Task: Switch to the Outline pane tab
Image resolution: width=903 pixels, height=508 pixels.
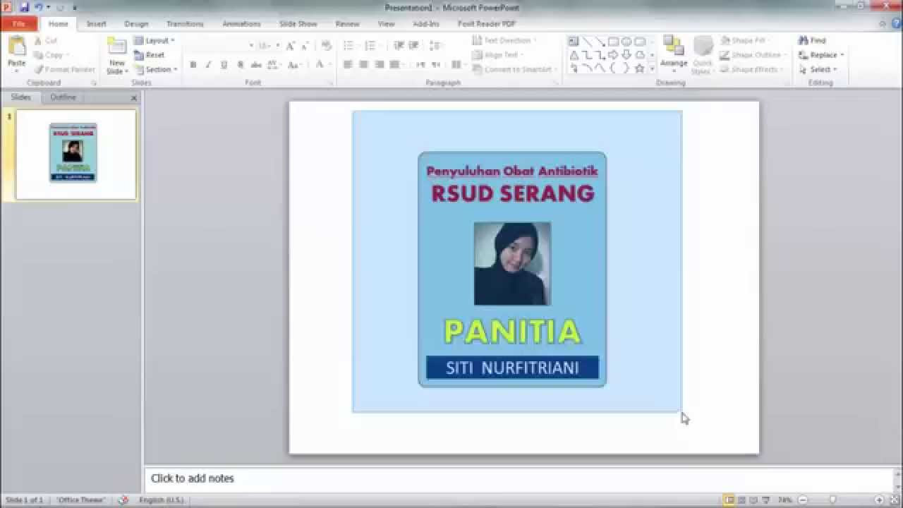Action: click(x=63, y=97)
